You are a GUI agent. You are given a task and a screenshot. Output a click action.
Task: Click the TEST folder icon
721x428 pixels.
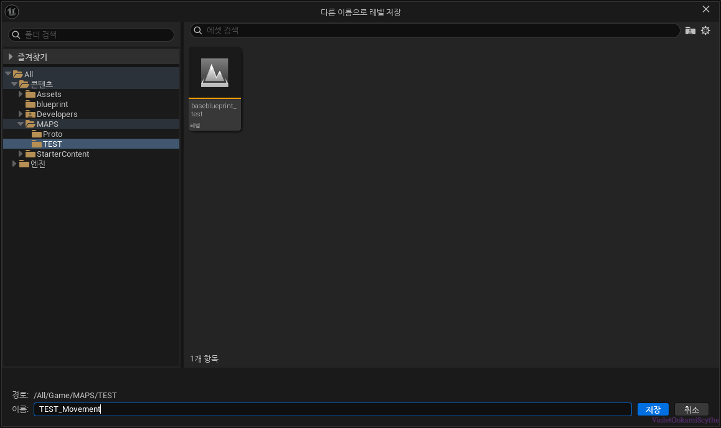pyautogui.click(x=37, y=144)
